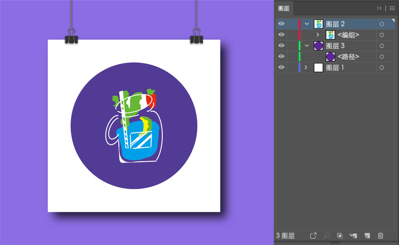Image resolution: width=399 pixels, height=245 pixels.
Task: Click the 图层 1 lock column cell
Action: coord(293,68)
